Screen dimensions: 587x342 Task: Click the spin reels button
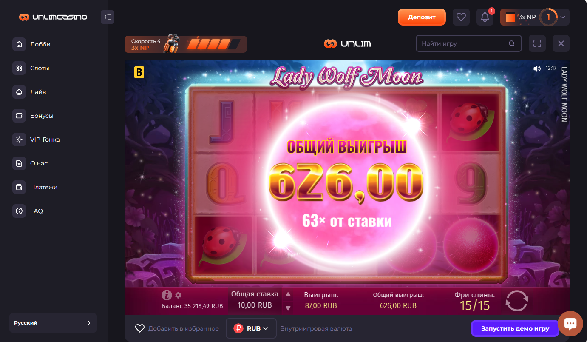pyautogui.click(x=517, y=301)
